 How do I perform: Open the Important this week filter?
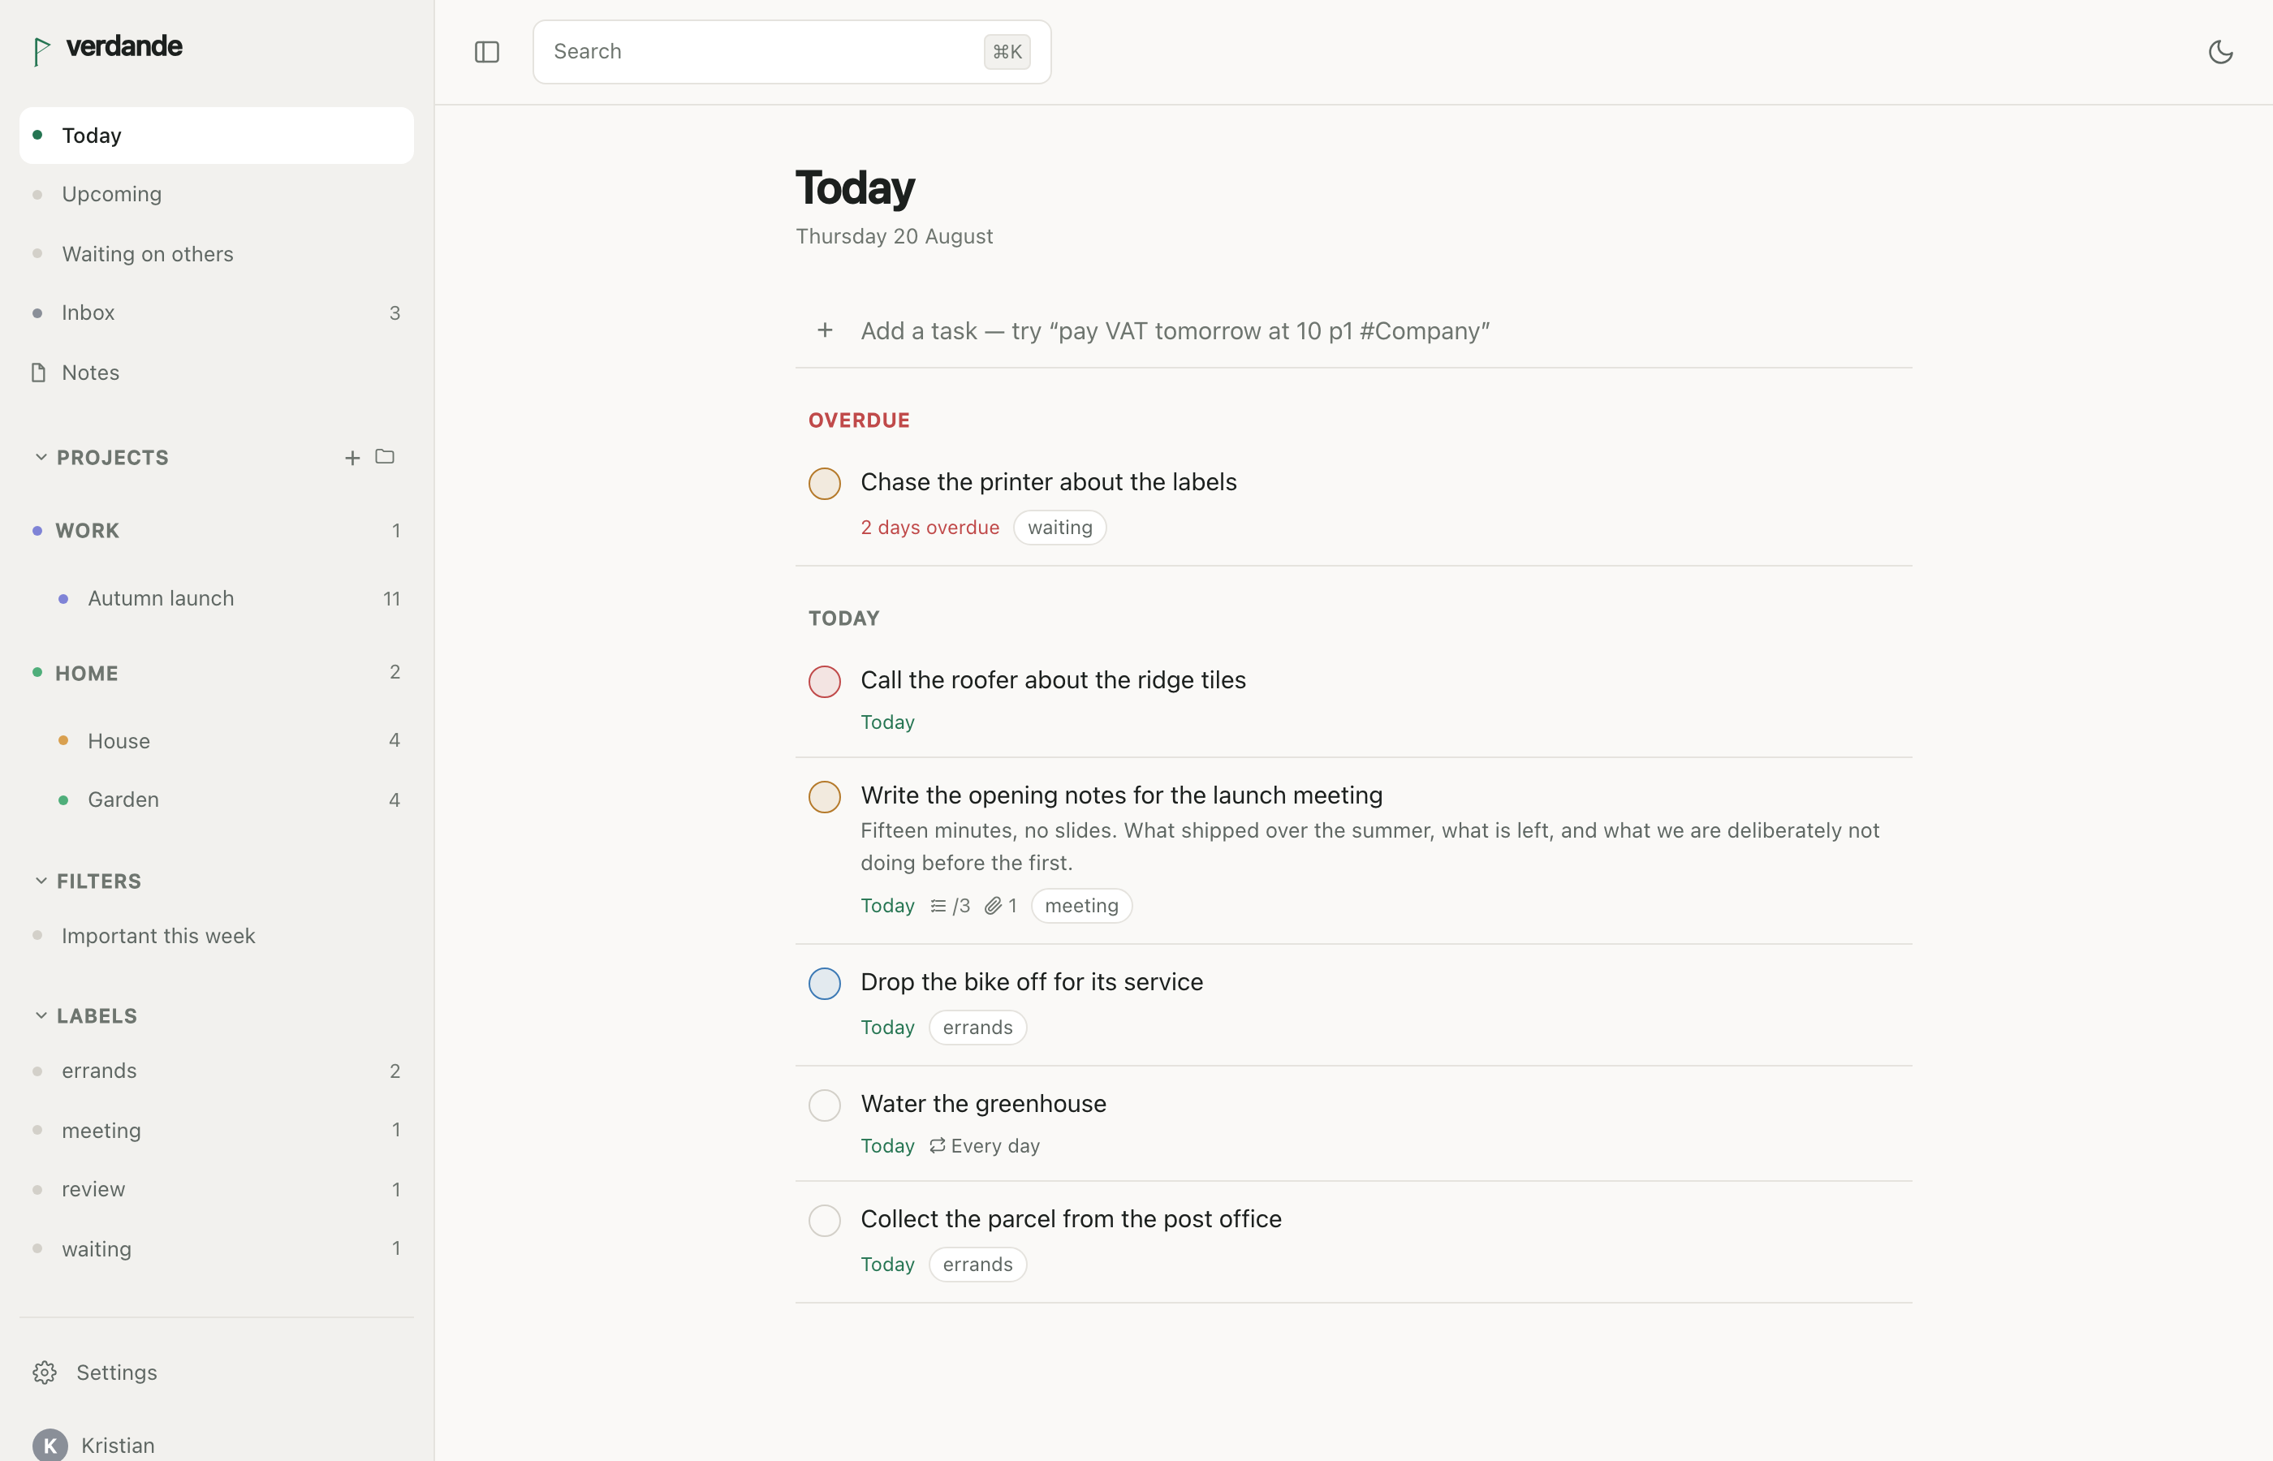[x=216, y=937]
